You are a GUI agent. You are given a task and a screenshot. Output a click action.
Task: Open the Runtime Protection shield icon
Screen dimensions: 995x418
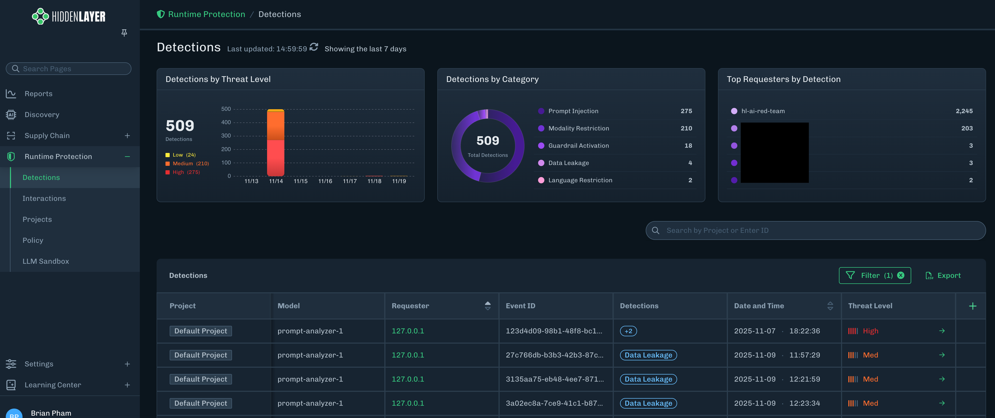click(x=10, y=156)
